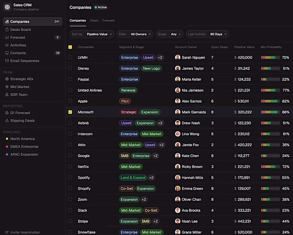Screen dimensions: 293x235
Task: Click the Forecast bar chart icon
Action: pos(7,37)
